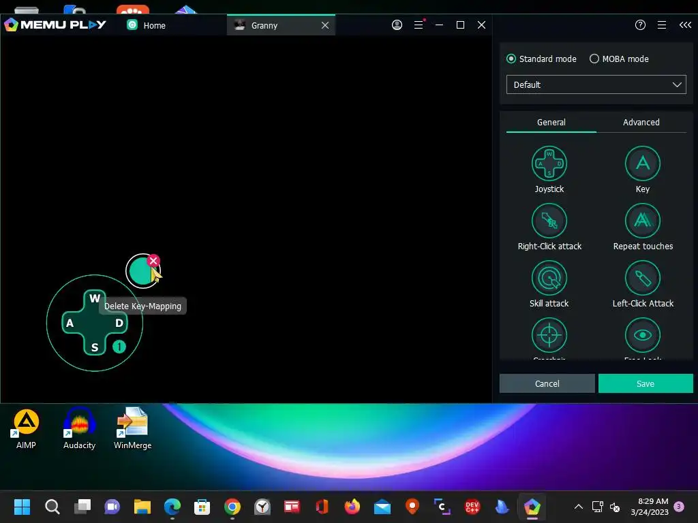The width and height of the screenshot is (698, 523).
Task: Launch Google Chrome from taskbar
Action: tap(232, 507)
